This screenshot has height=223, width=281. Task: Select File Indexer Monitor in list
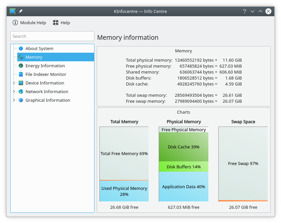click(46, 74)
